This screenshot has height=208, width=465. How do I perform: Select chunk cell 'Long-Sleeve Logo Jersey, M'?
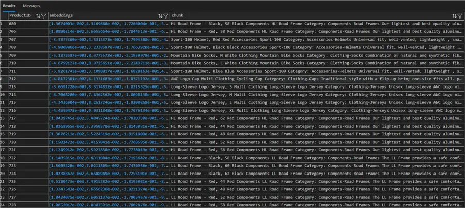(x=316, y=95)
